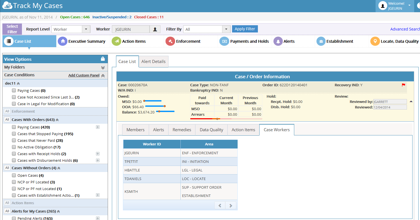Open the Filter By dropdown
420x220 pixels.
tap(226, 29)
